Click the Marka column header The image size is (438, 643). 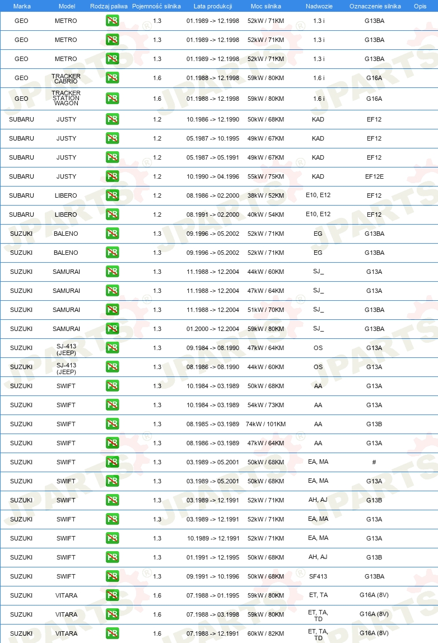point(22,6)
